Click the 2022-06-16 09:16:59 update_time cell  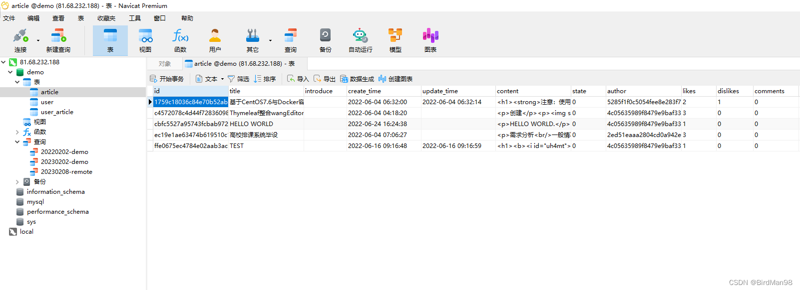click(458, 146)
